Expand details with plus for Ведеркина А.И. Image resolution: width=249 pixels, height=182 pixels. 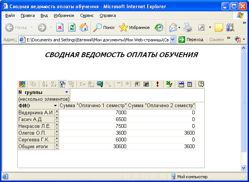coord(57,111)
